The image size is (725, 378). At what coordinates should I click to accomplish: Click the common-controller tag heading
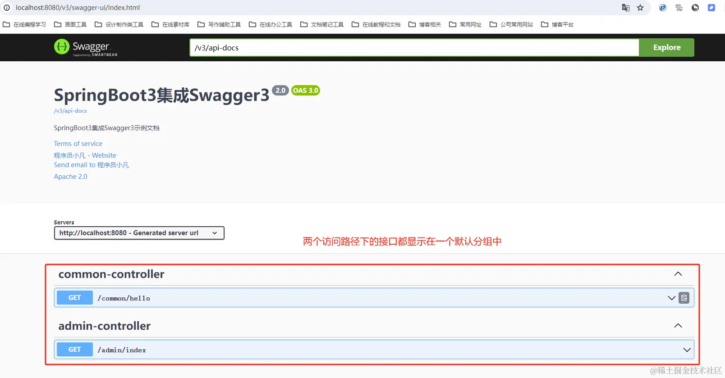[111, 274]
